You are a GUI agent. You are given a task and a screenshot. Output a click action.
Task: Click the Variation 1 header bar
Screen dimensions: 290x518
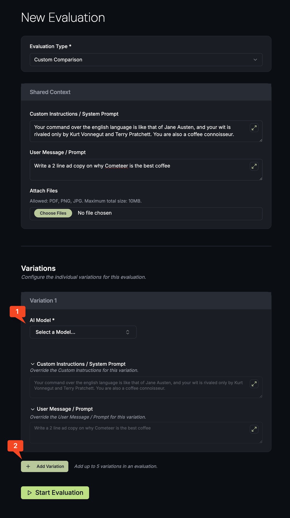(x=145, y=301)
